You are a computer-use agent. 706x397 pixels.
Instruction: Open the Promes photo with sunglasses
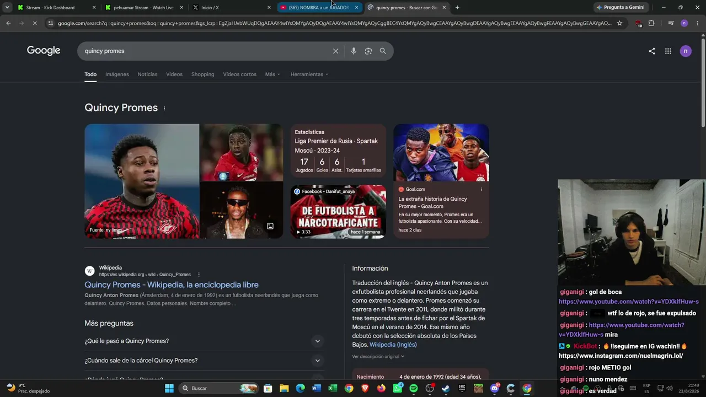tap(241, 210)
